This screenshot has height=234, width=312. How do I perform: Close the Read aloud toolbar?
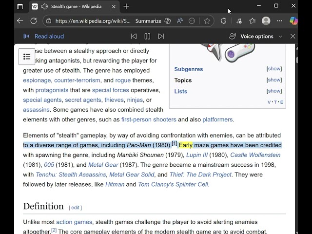(292, 37)
